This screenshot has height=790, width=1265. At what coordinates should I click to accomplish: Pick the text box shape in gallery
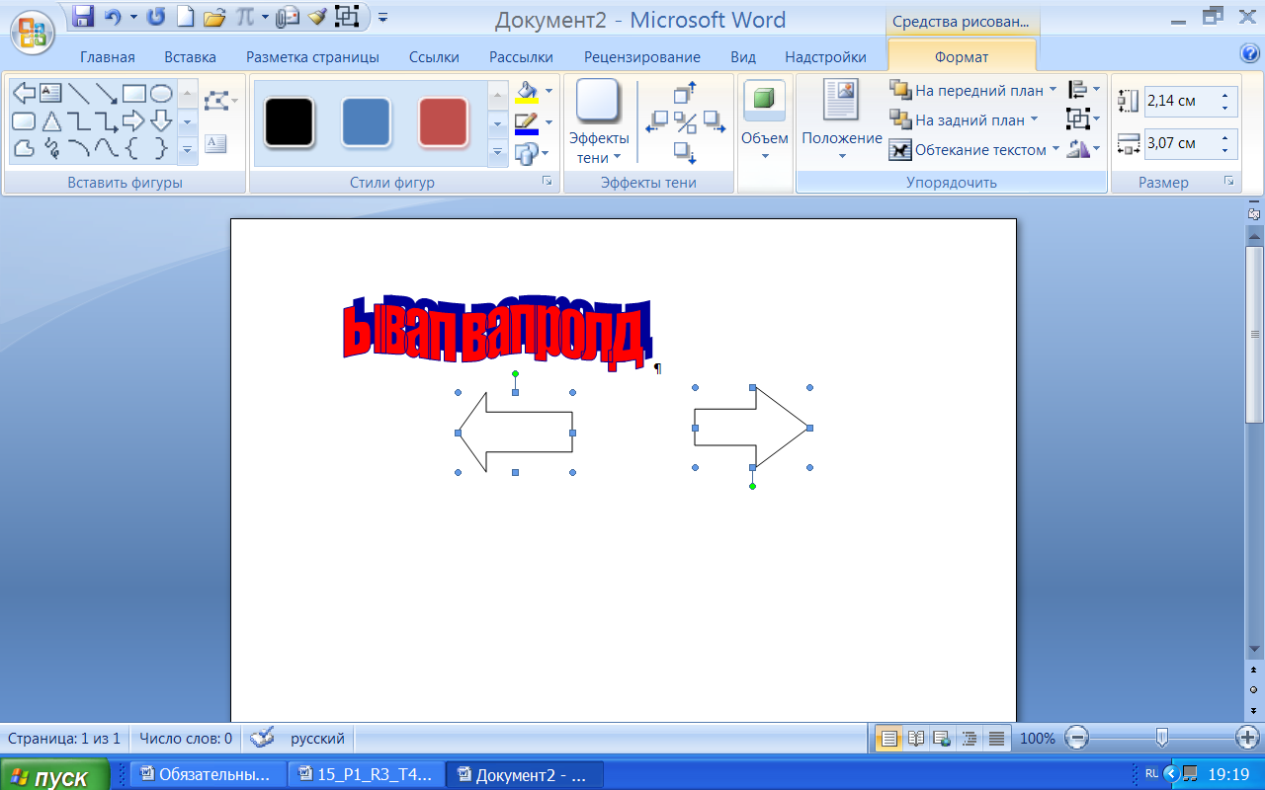(x=50, y=94)
